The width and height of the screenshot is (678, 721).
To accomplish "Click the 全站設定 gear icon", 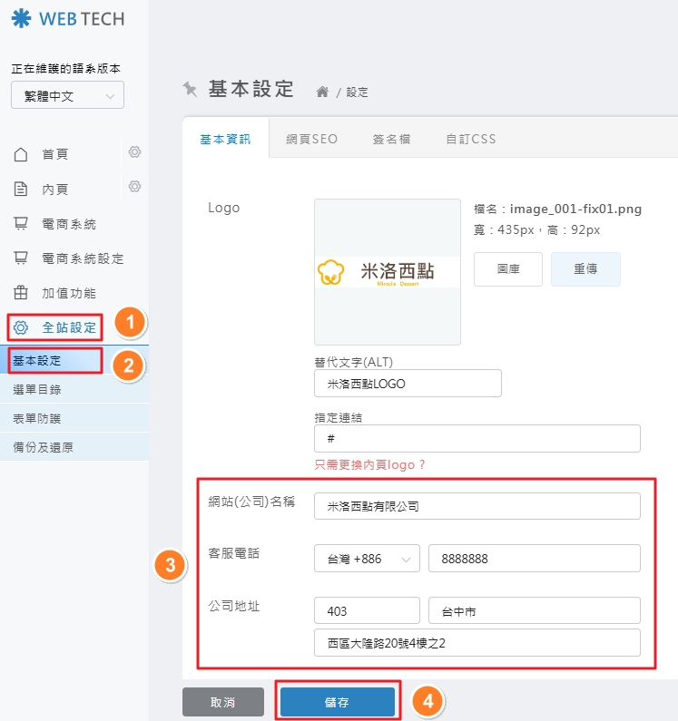I will (21, 327).
